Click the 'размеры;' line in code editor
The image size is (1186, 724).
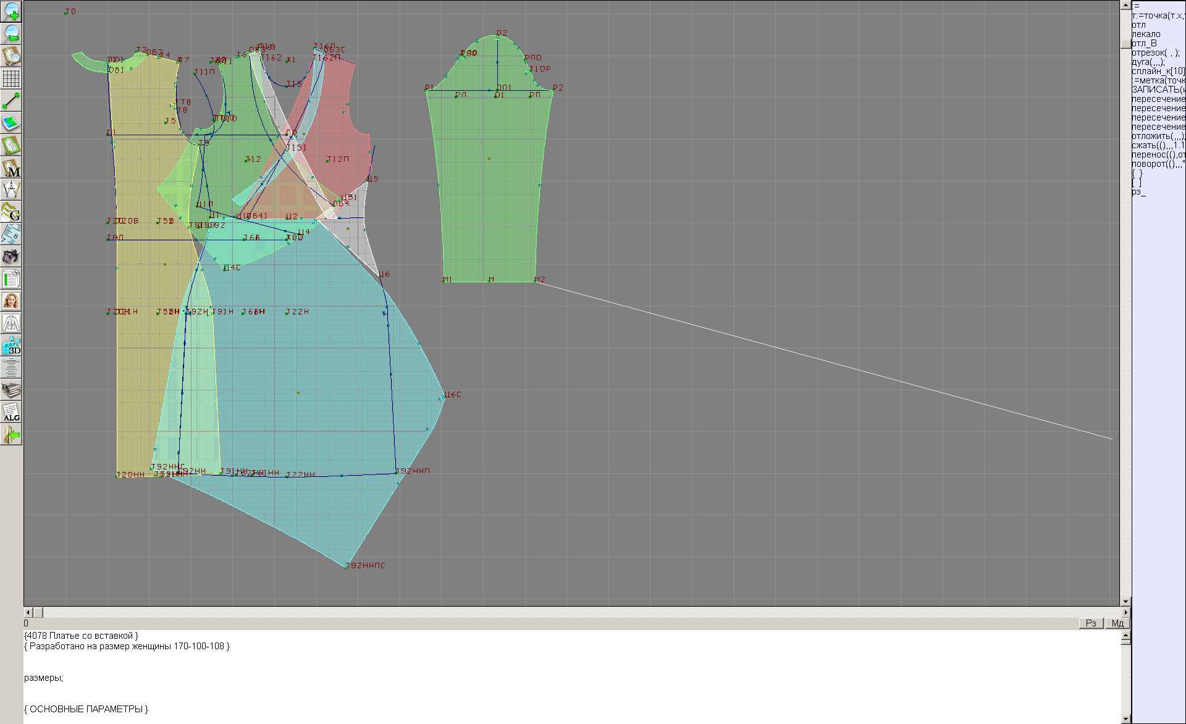pos(43,678)
